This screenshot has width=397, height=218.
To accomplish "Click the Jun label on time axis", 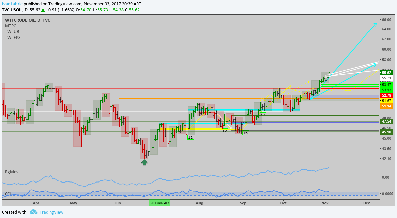I will tap(117, 203).
